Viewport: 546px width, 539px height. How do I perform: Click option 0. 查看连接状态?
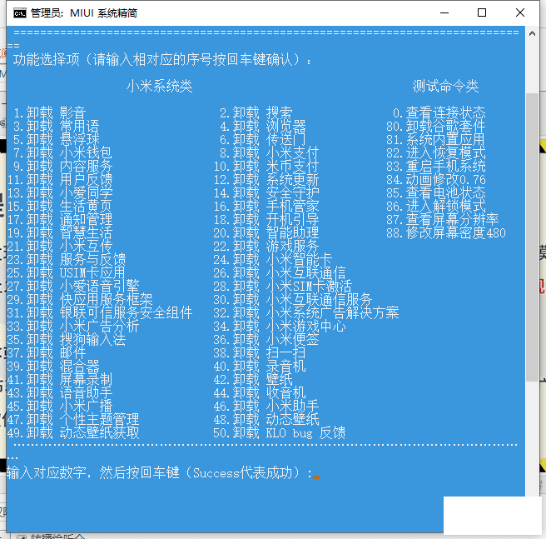(x=439, y=113)
